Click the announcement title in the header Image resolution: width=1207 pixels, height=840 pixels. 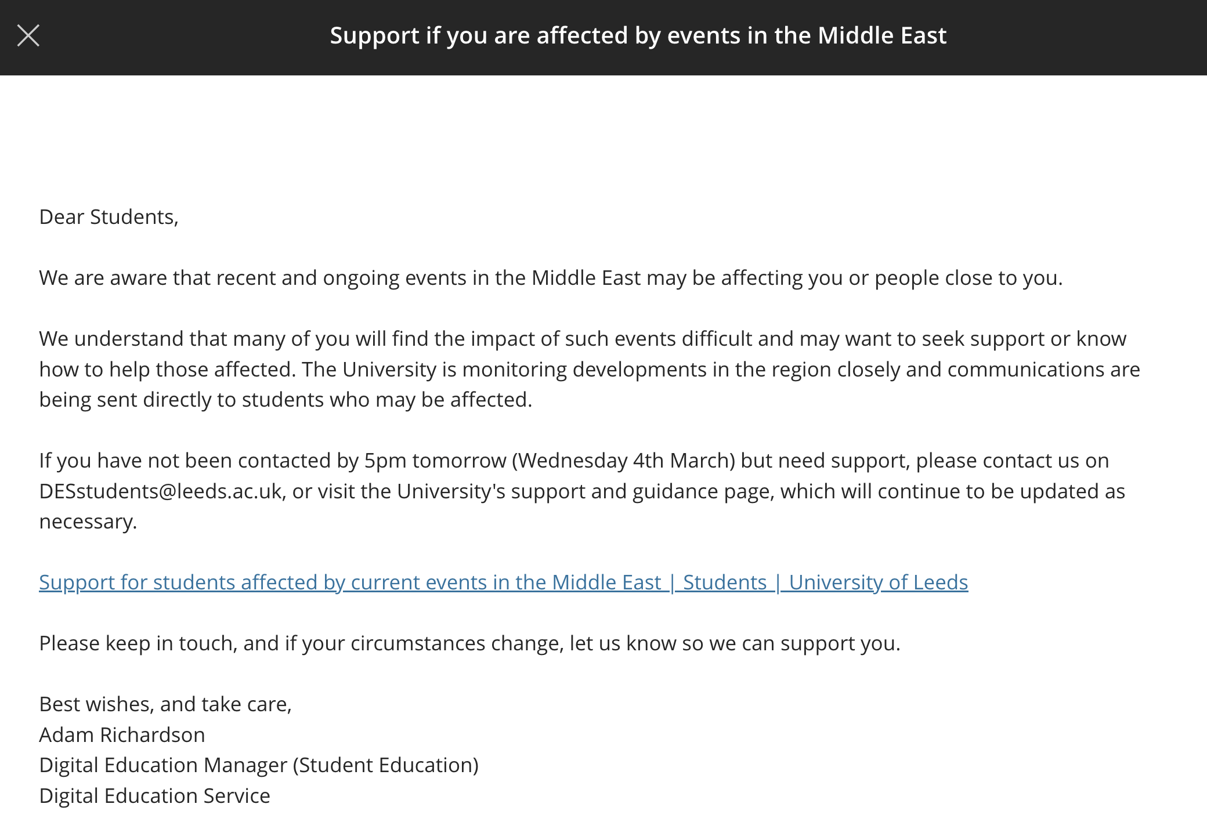[638, 36]
